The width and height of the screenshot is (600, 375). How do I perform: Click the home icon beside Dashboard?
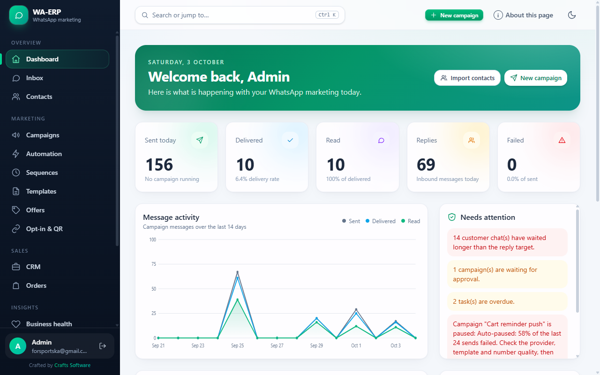(16, 59)
